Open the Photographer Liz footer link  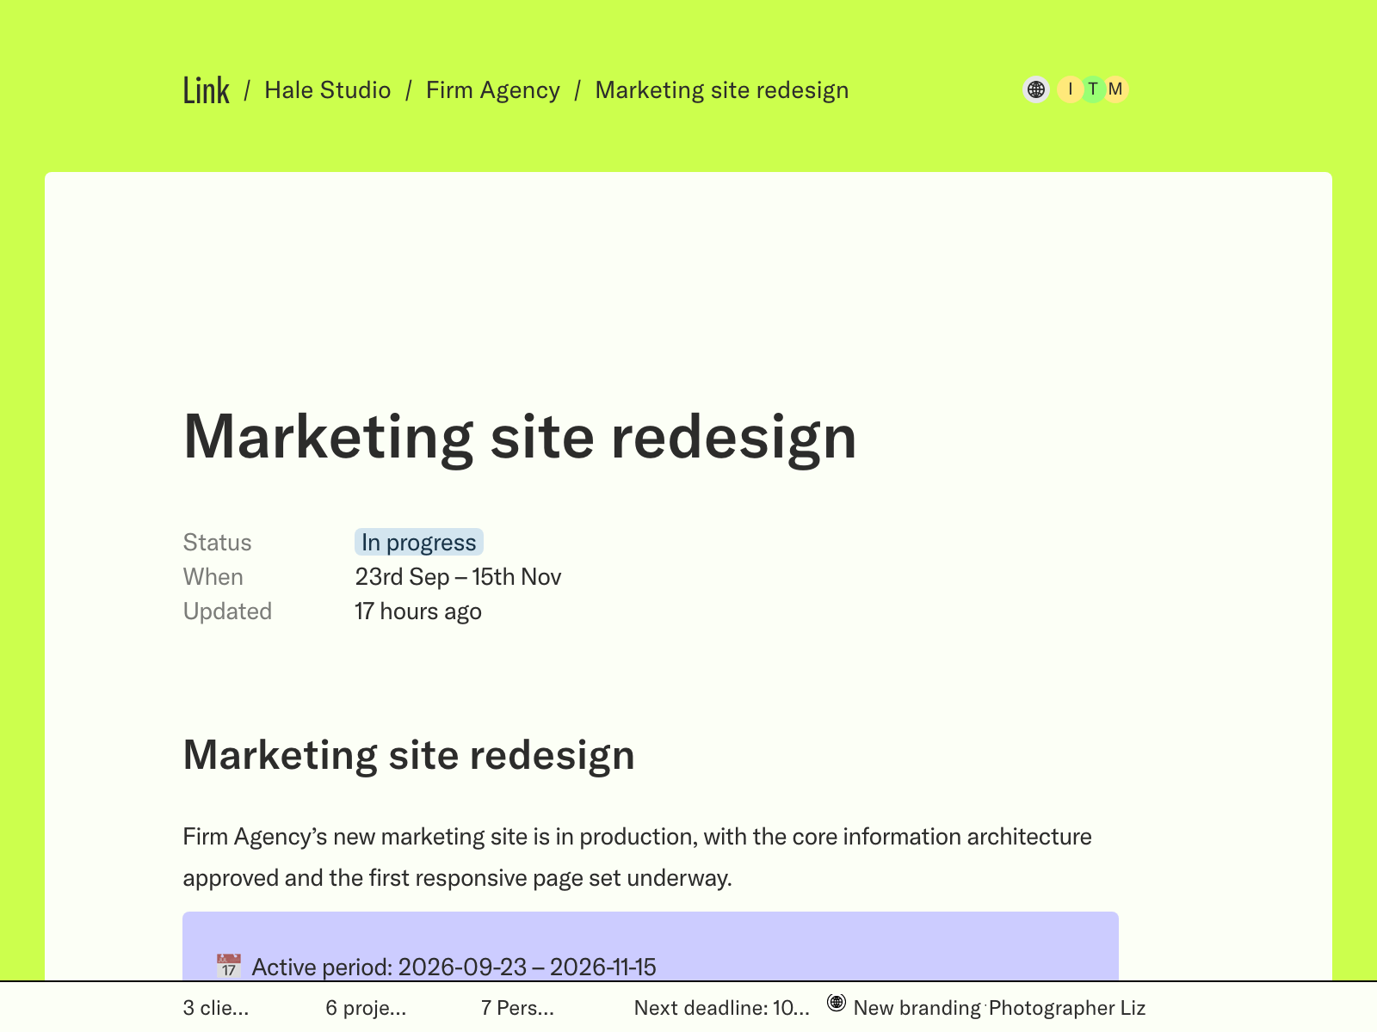[1067, 1008]
